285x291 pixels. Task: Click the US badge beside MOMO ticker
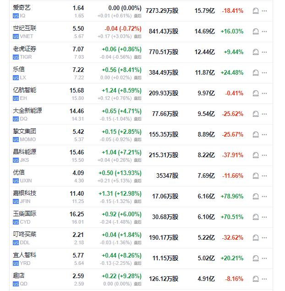tap(16, 140)
